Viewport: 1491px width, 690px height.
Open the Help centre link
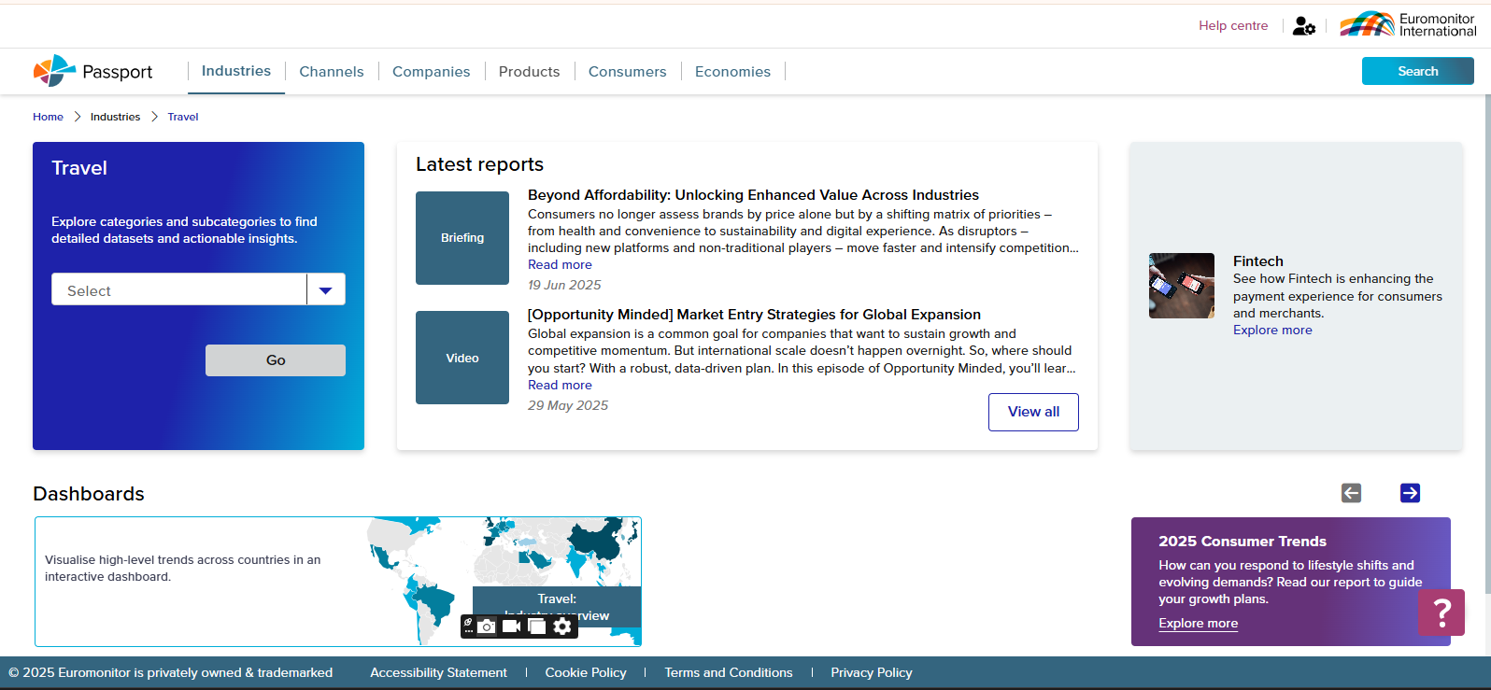(x=1233, y=26)
